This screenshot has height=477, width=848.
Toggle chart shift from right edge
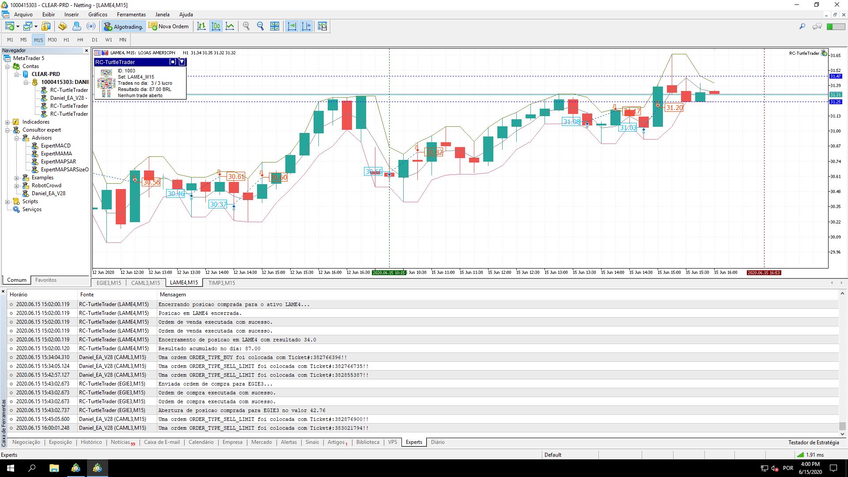pyautogui.click(x=306, y=26)
